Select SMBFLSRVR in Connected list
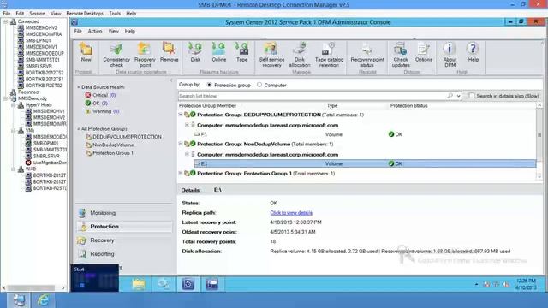Screen dimensions: 548x308 39,67
